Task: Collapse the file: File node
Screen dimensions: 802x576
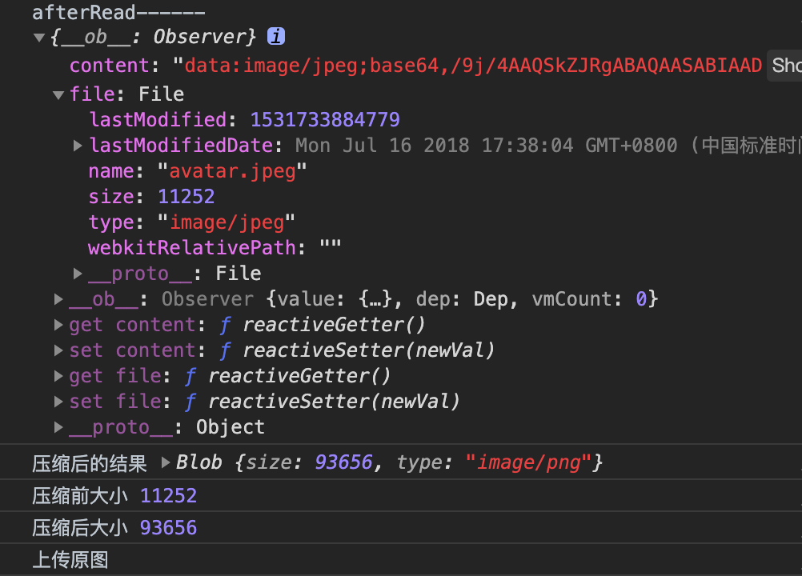Action: (58, 94)
